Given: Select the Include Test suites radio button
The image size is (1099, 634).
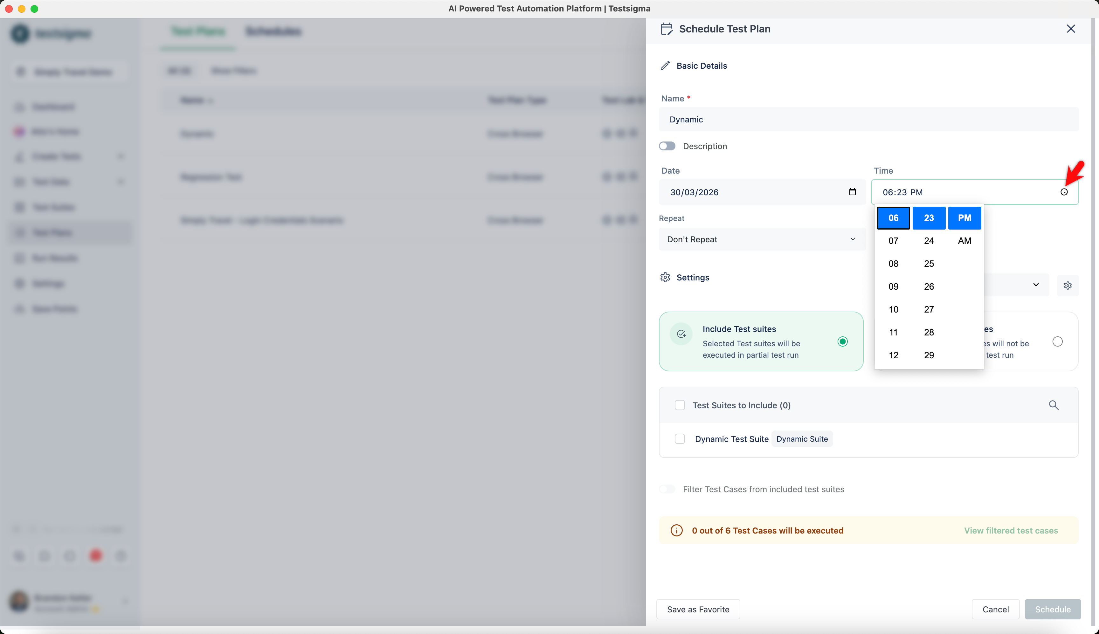Looking at the screenshot, I should (x=843, y=342).
